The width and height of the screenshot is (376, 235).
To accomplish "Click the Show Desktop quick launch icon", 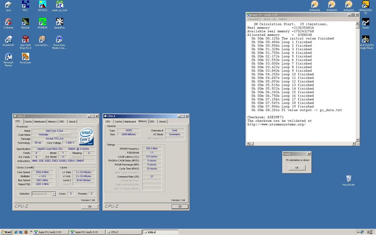I will [x=21, y=232].
